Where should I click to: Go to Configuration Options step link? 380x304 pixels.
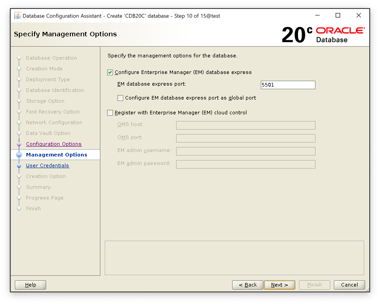click(x=54, y=144)
